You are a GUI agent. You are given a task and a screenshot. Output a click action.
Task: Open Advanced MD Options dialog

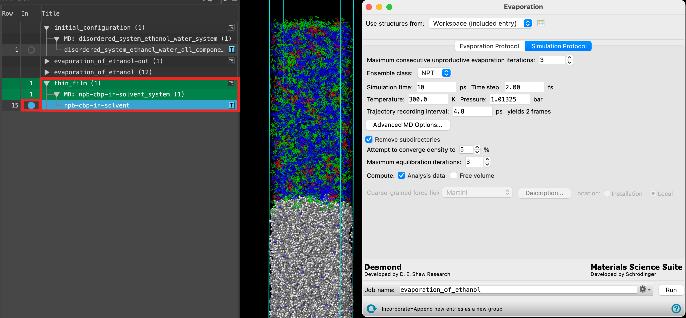tap(408, 125)
